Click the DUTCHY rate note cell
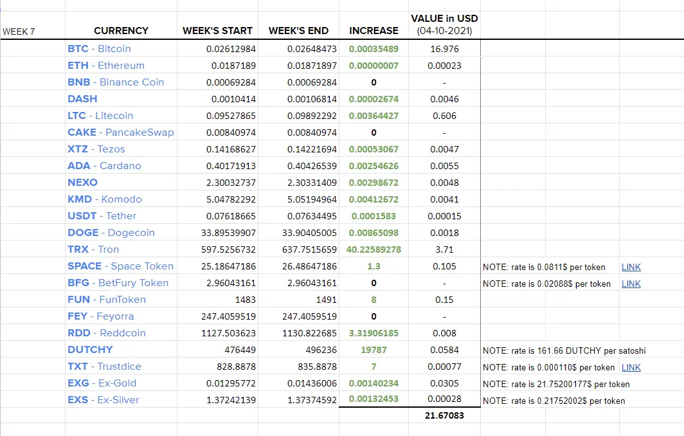684x436 pixels. pos(564,351)
